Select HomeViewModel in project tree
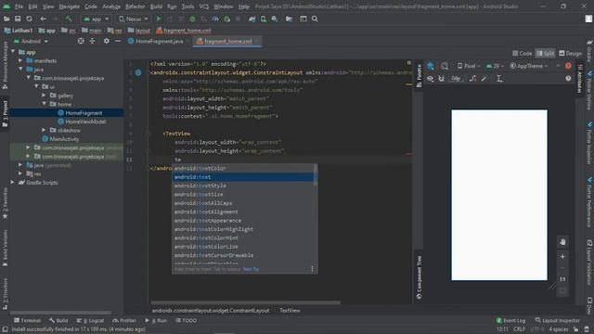The height and width of the screenshot is (334, 594). tap(85, 122)
